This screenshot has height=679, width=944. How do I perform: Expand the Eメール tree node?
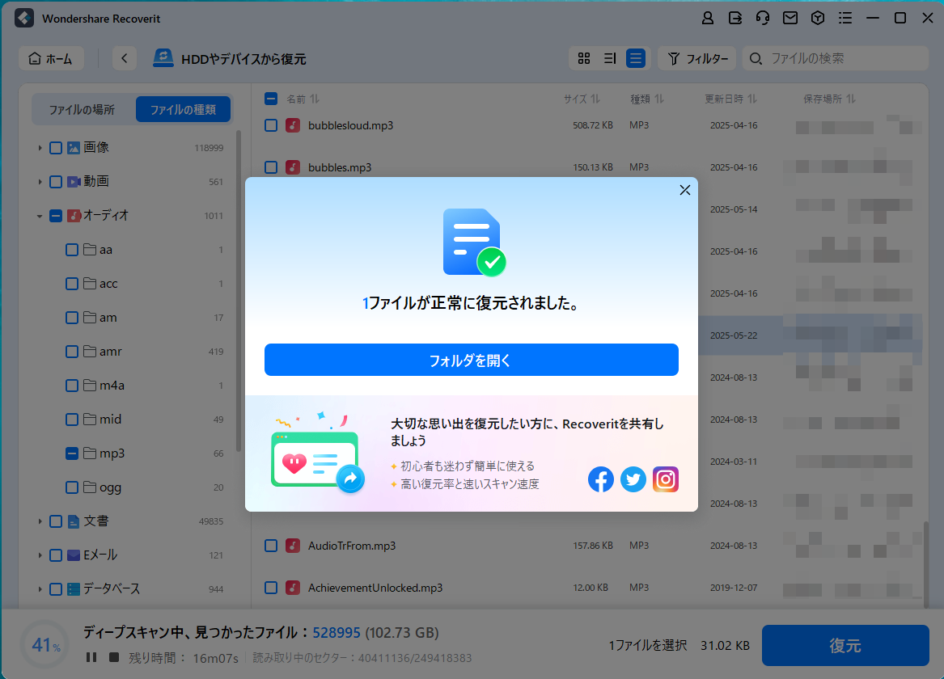(x=40, y=555)
